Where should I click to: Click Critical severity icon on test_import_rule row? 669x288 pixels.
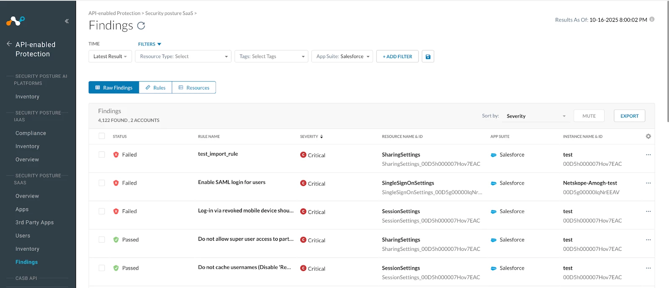coord(303,155)
